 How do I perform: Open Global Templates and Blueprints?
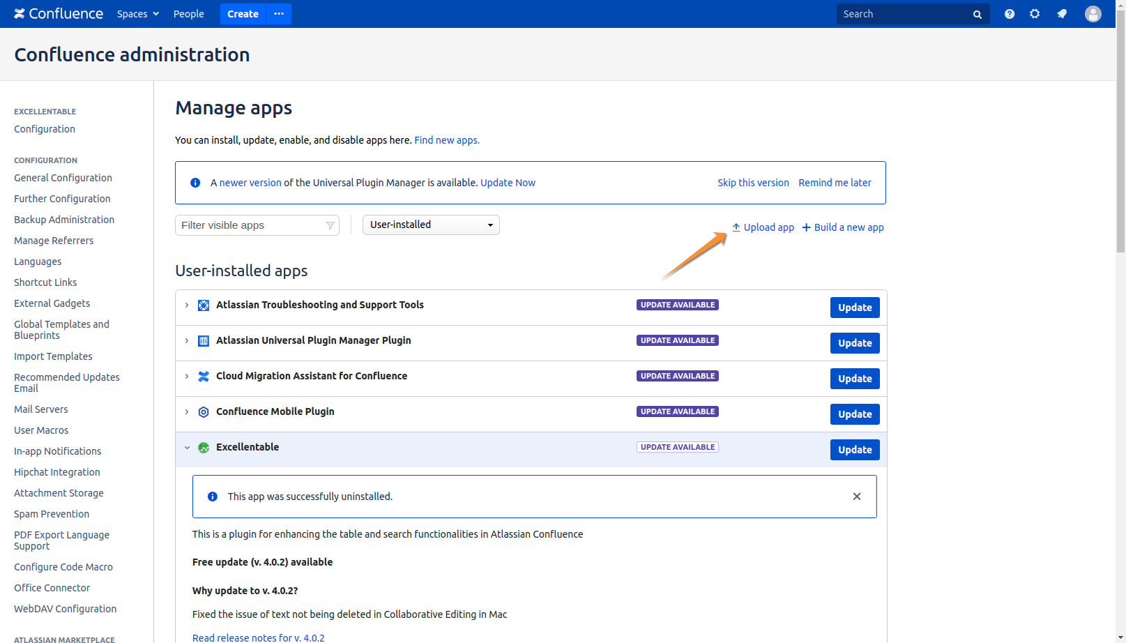61,330
